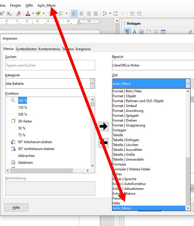Viewport: 194px width, 226px height.
Task: Click the increase indent icon
Action: click(x=132, y=13)
